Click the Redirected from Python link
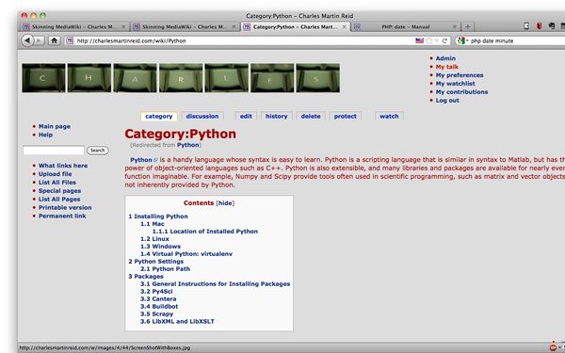565x353 pixels. click(x=187, y=145)
